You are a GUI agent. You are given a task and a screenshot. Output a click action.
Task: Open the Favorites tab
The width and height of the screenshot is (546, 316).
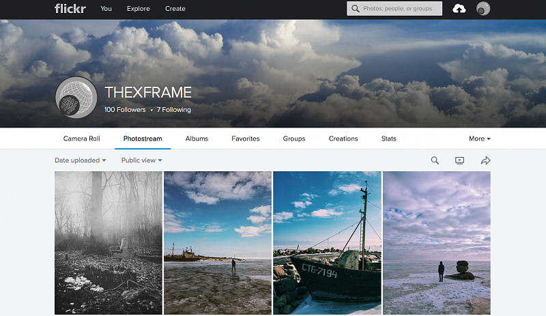[246, 139]
